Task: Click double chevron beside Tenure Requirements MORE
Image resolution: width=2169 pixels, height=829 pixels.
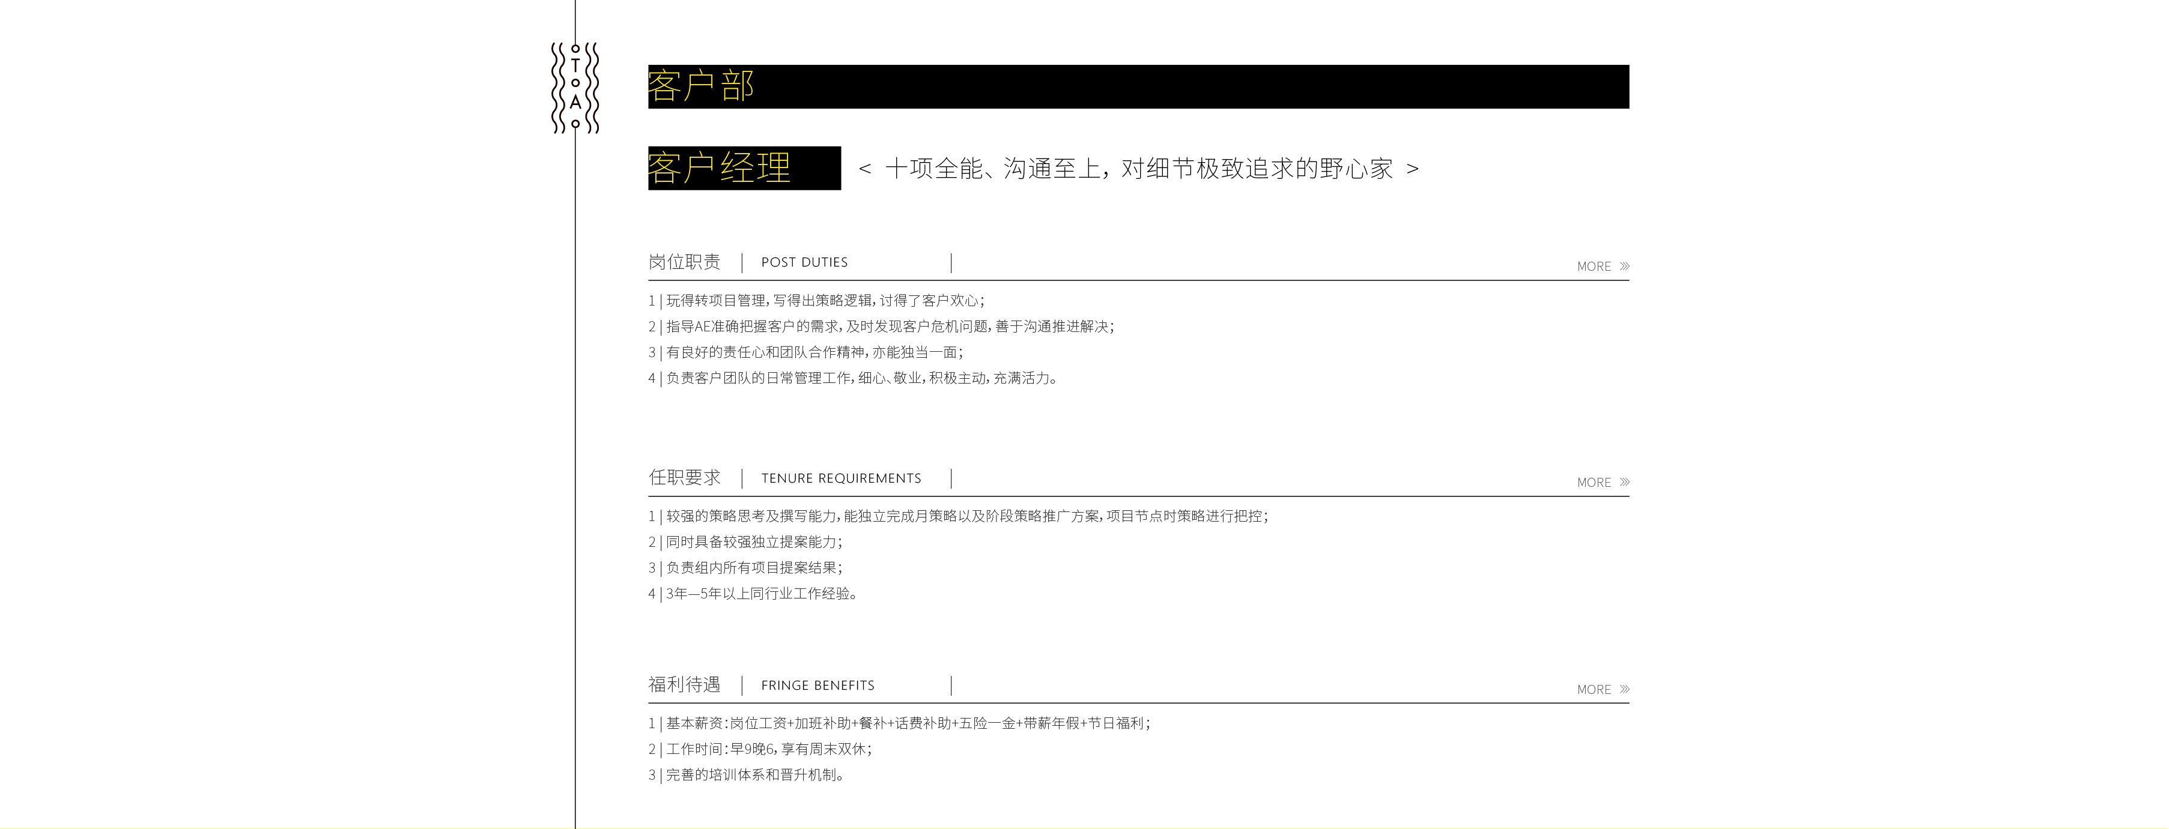Action: pyautogui.click(x=1624, y=482)
